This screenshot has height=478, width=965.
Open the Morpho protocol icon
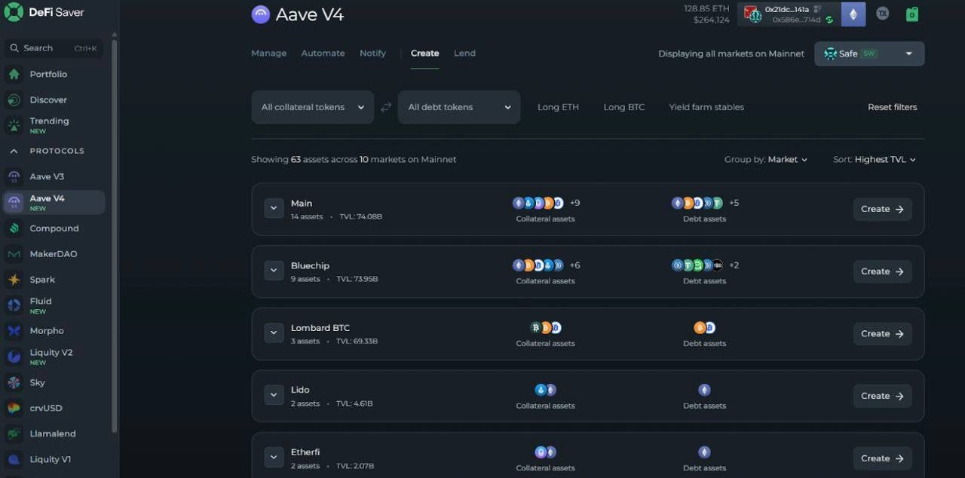[14, 331]
